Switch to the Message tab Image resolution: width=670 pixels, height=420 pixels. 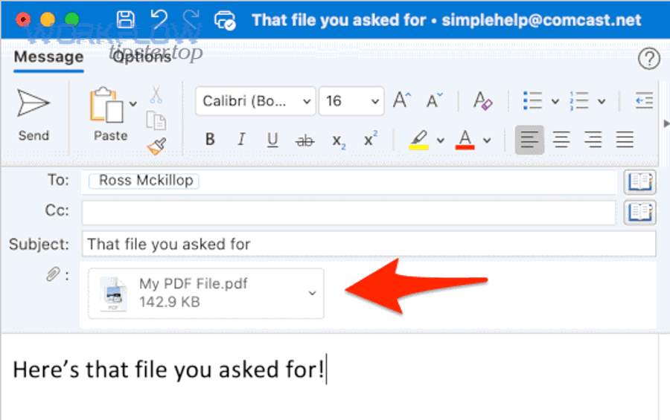(48, 57)
